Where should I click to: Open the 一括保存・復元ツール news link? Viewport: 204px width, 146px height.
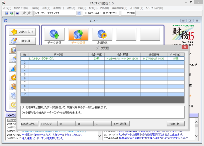click(x=52, y=135)
